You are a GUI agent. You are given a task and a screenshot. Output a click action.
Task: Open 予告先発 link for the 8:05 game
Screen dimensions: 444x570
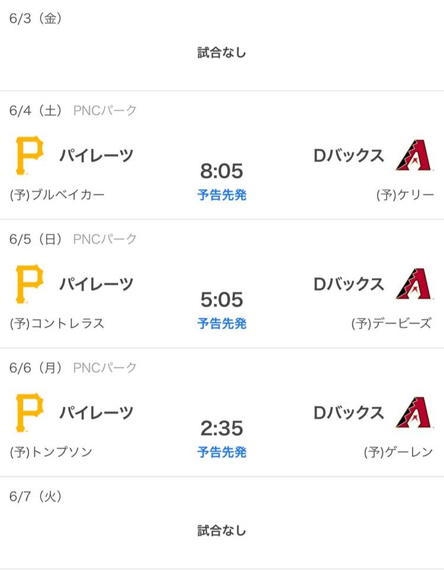coord(222,195)
